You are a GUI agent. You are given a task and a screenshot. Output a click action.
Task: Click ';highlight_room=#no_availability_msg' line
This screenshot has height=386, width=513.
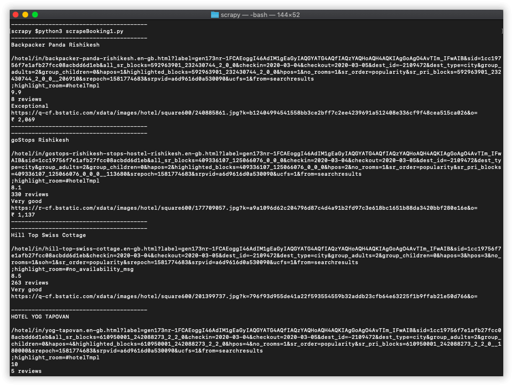tap(72, 269)
